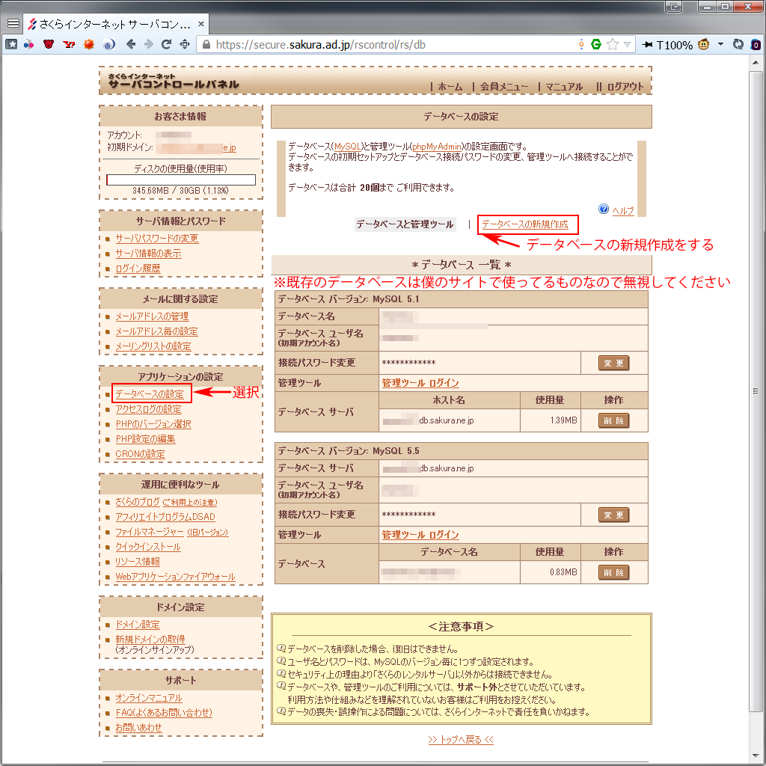
Task: Open メールアドレスの管理 link
Action: click(x=152, y=316)
